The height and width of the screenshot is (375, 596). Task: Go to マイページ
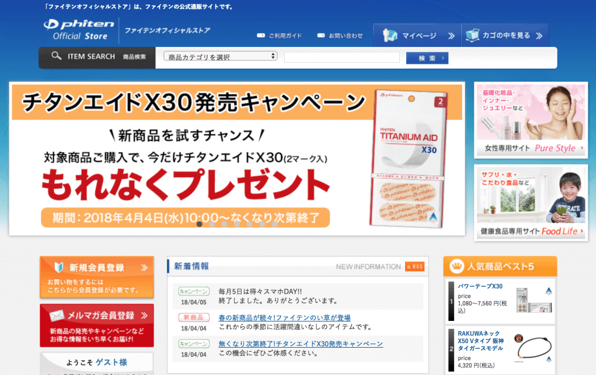(x=417, y=35)
